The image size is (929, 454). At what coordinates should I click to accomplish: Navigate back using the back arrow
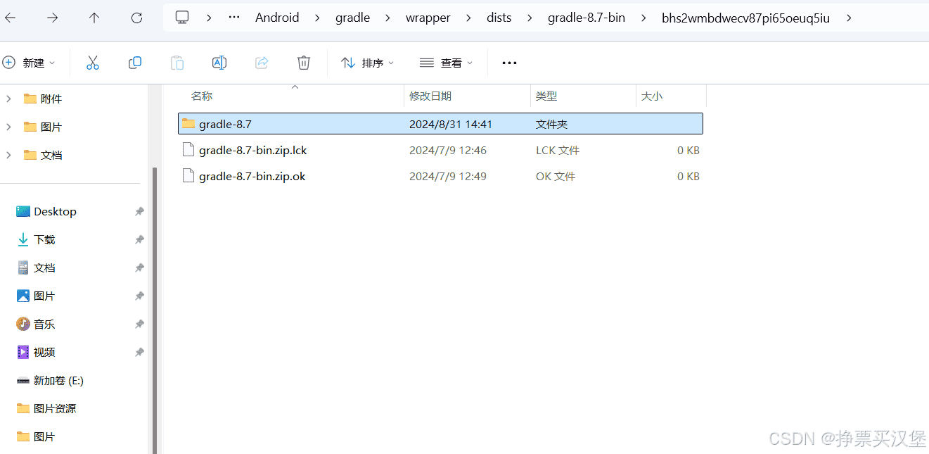point(11,18)
